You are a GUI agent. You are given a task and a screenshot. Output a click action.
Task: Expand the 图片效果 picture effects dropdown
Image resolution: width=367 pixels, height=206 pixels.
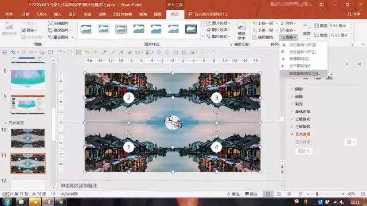(x=218, y=30)
